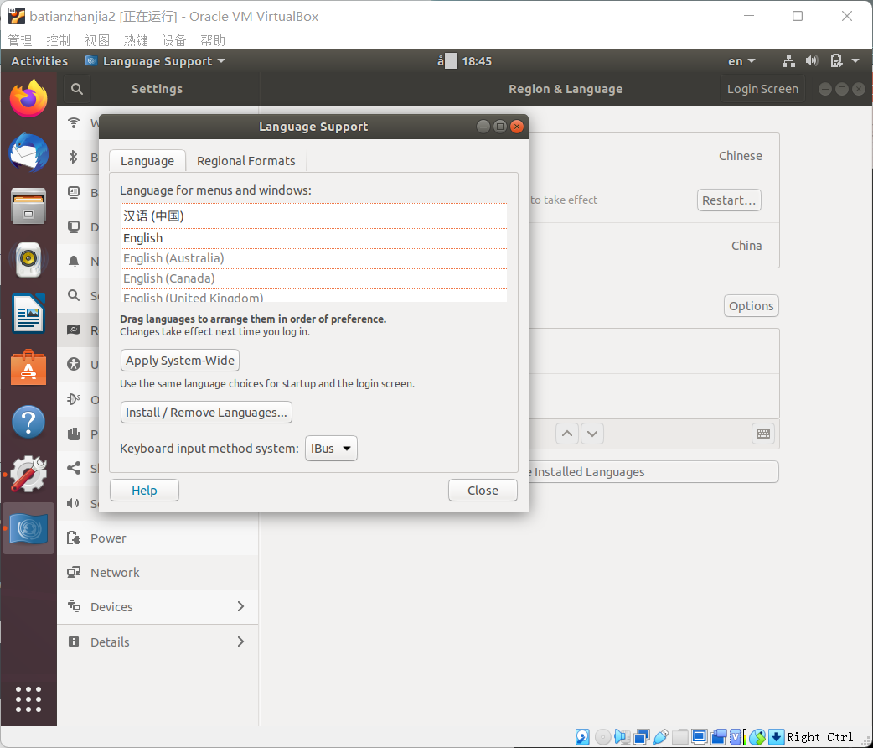Open the Help question mark icon

(28, 421)
